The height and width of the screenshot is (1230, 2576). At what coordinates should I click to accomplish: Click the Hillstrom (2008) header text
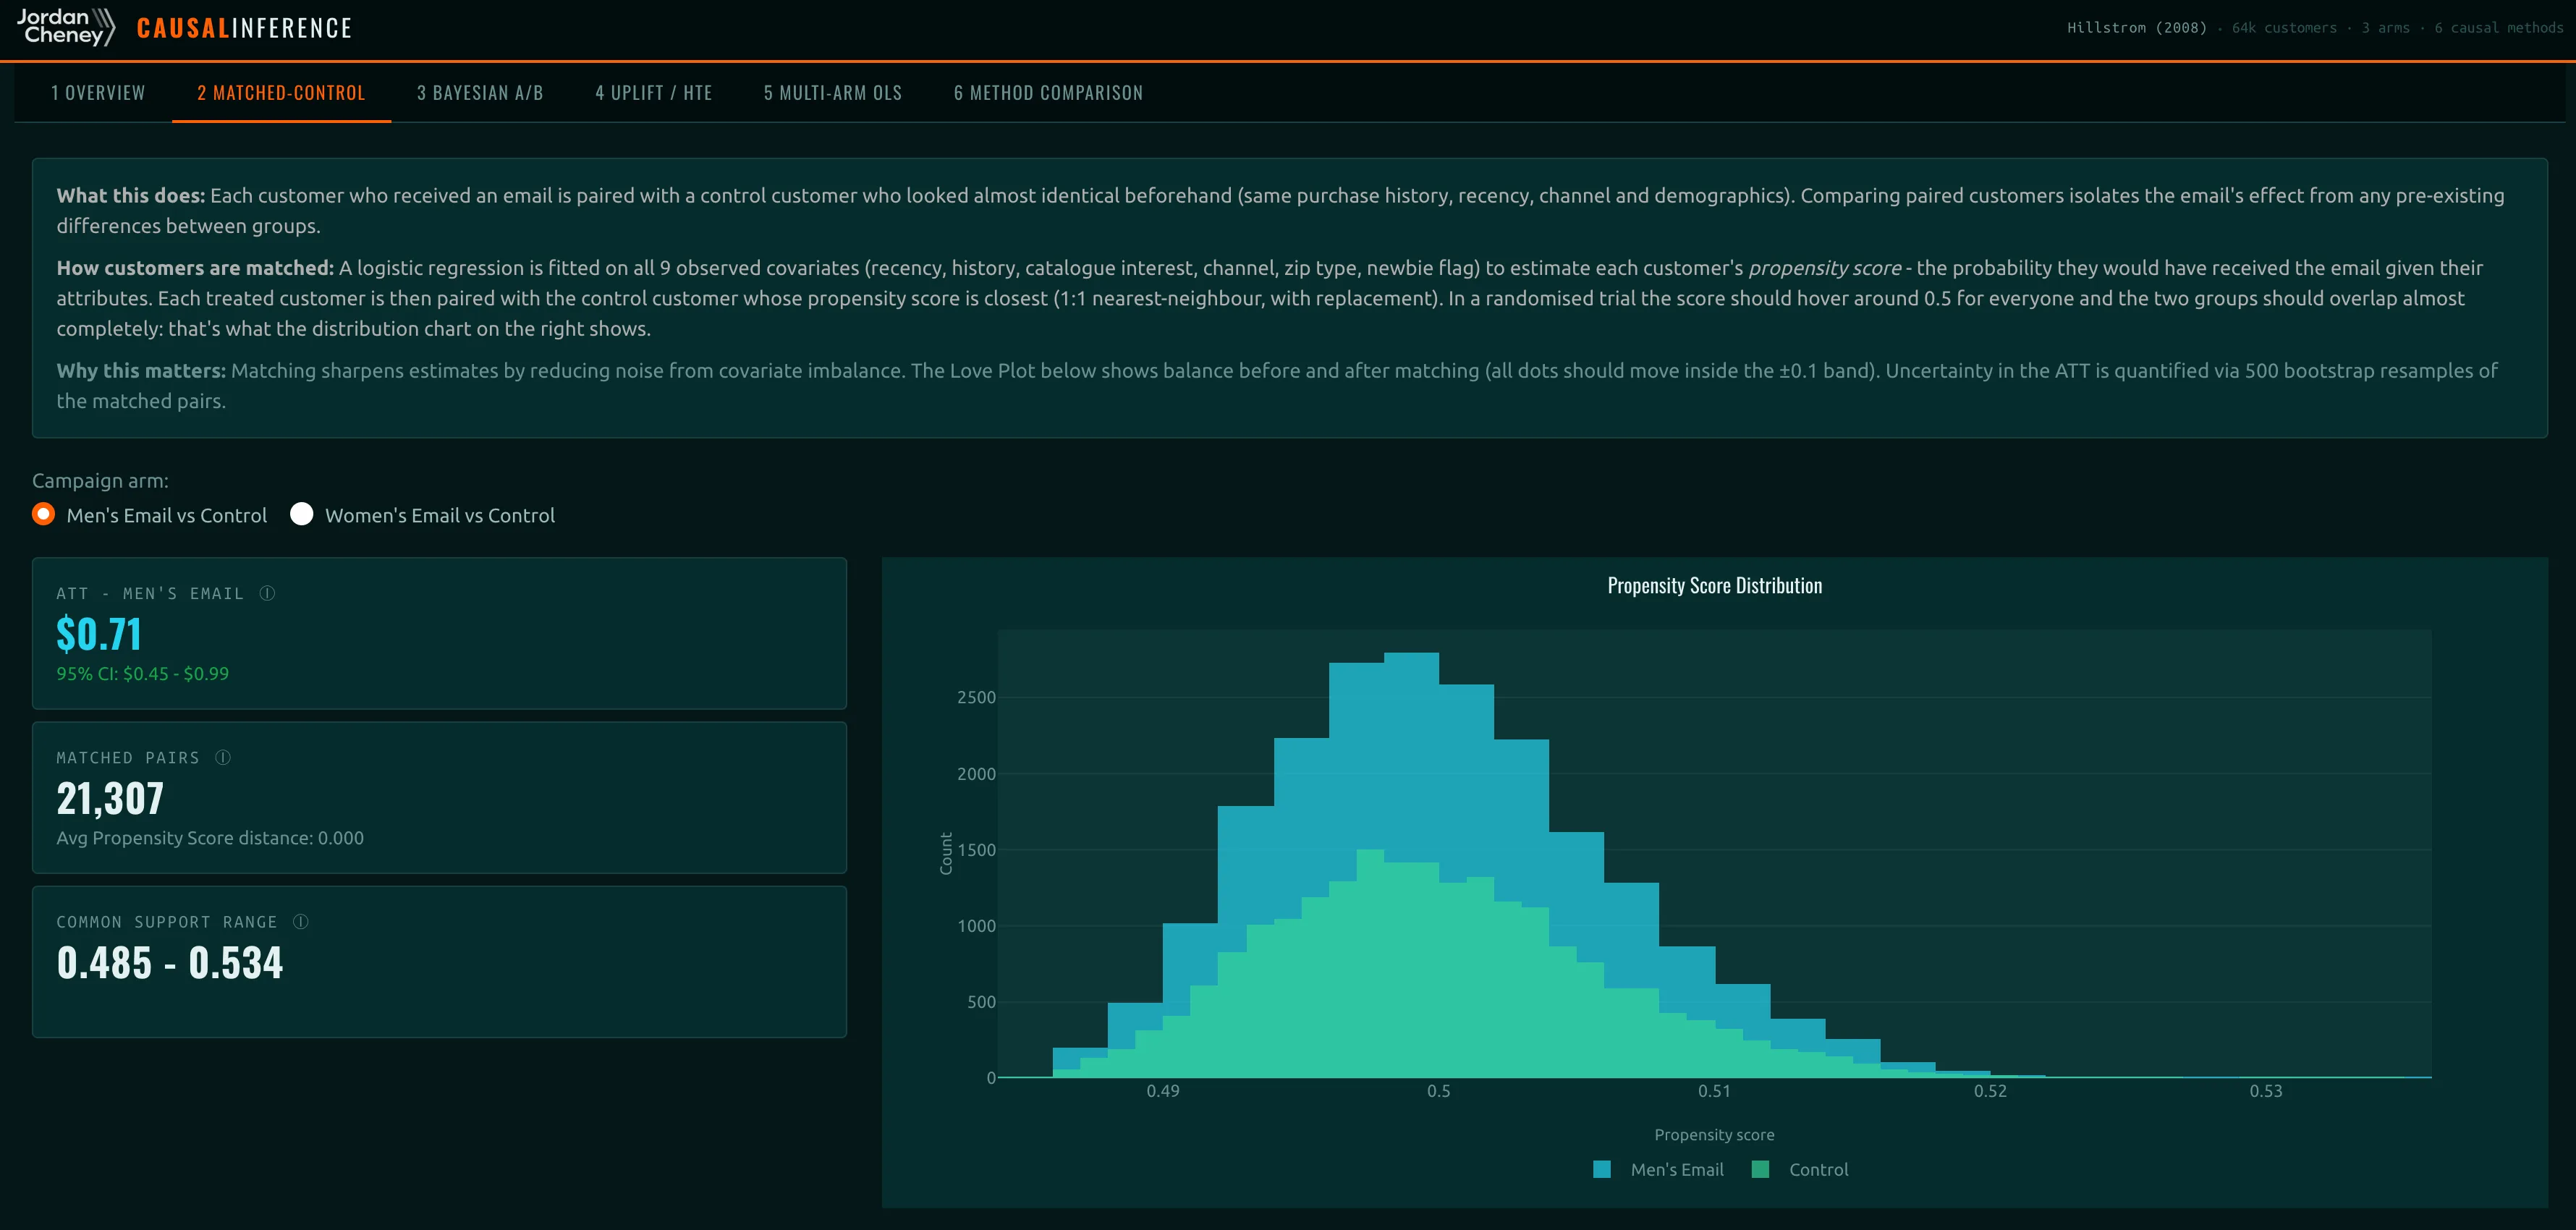pyautogui.click(x=2136, y=28)
